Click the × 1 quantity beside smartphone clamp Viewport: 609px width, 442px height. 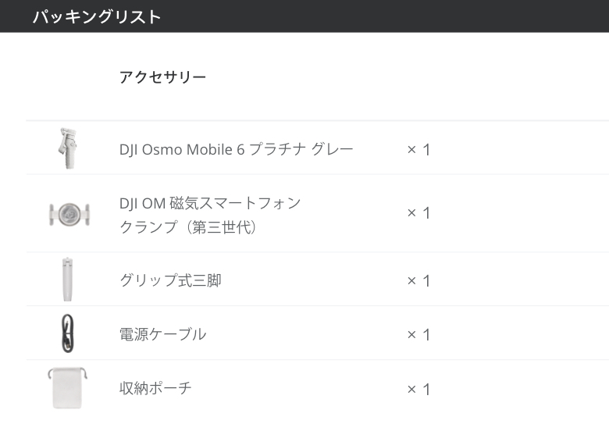click(418, 213)
